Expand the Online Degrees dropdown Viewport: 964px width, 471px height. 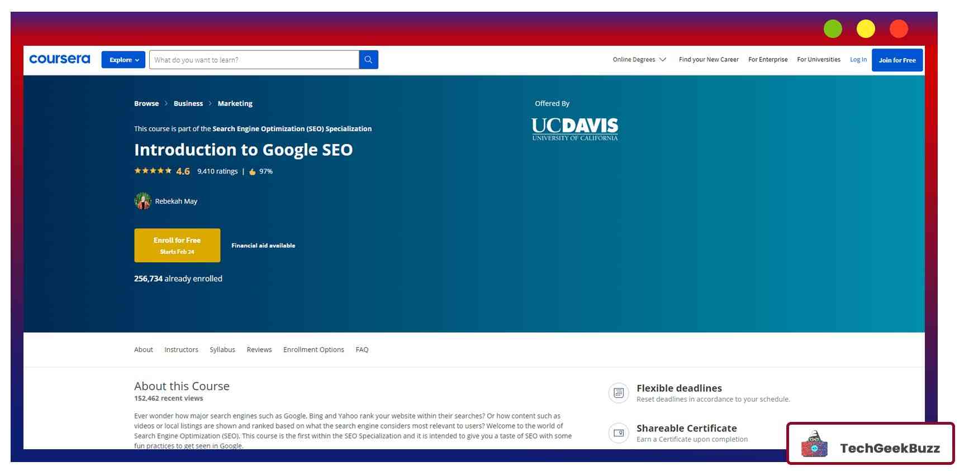(639, 60)
